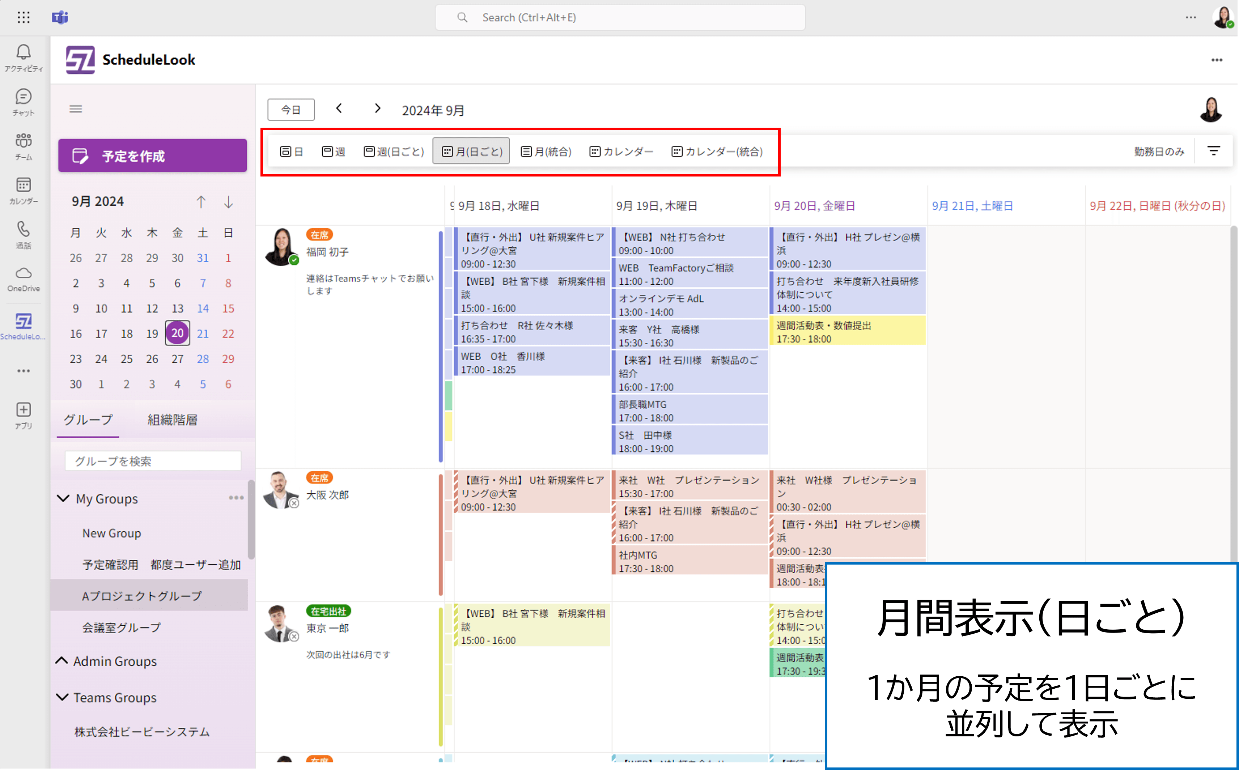Open OneDrive from the sidebar
1239x770 pixels.
pos(23,277)
